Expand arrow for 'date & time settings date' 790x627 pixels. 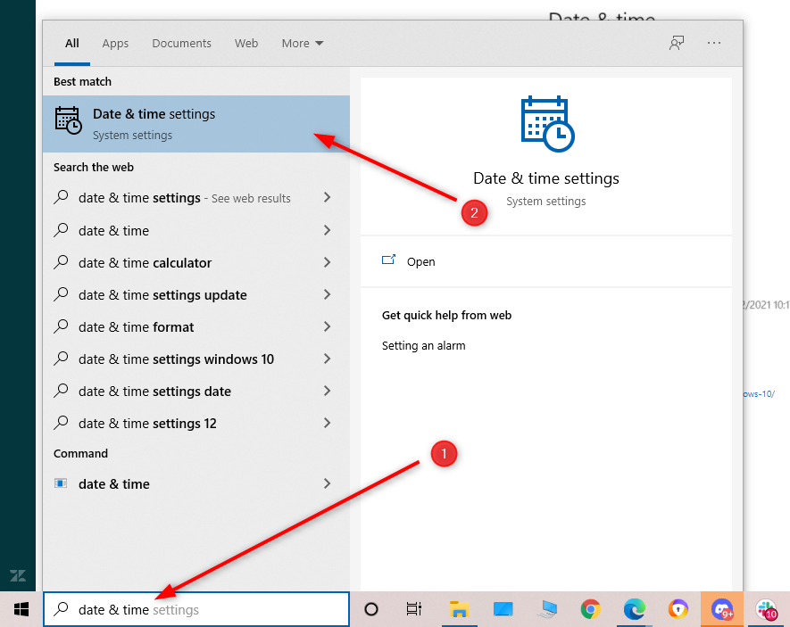click(327, 391)
